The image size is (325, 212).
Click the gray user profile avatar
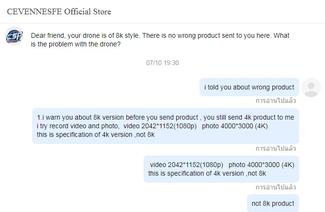tap(312, 87)
